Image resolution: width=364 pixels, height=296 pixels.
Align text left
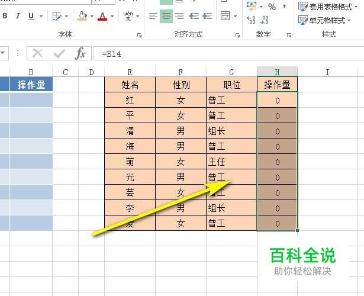(x=153, y=16)
